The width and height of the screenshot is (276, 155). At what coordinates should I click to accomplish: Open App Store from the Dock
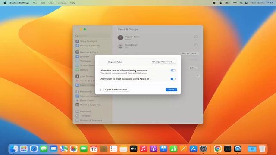(193, 149)
